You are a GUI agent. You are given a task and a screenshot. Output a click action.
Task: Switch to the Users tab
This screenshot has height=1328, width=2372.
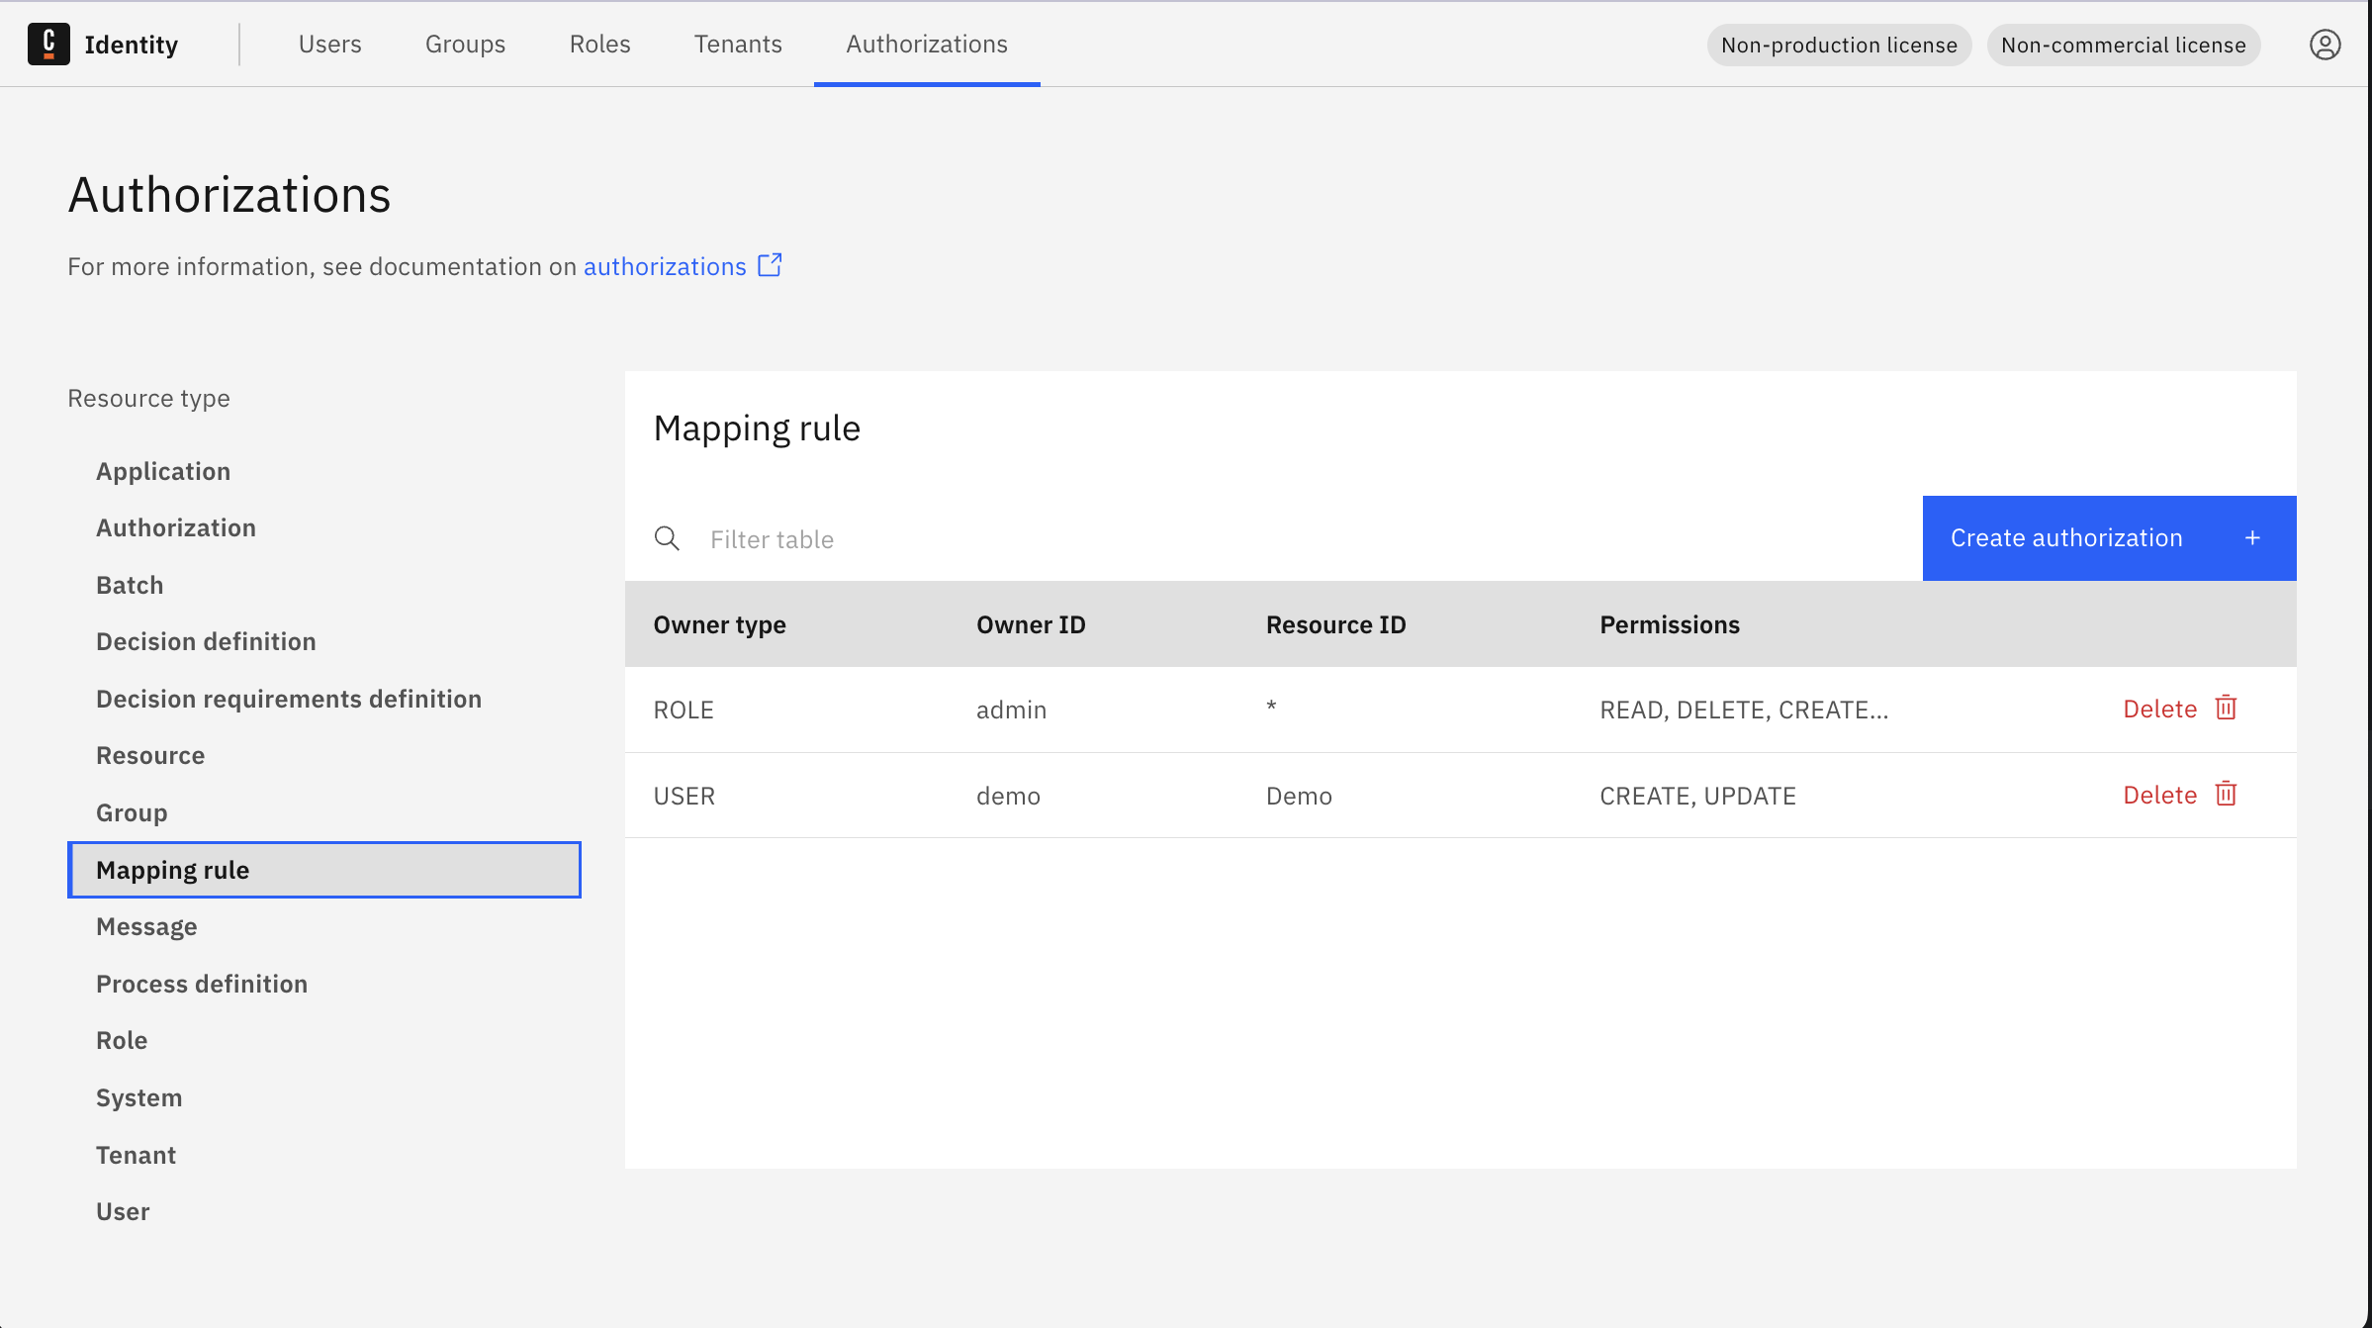click(329, 44)
